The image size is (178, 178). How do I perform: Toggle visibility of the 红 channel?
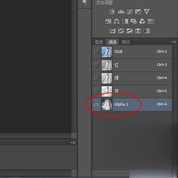pyautogui.click(x=96, y=65)
